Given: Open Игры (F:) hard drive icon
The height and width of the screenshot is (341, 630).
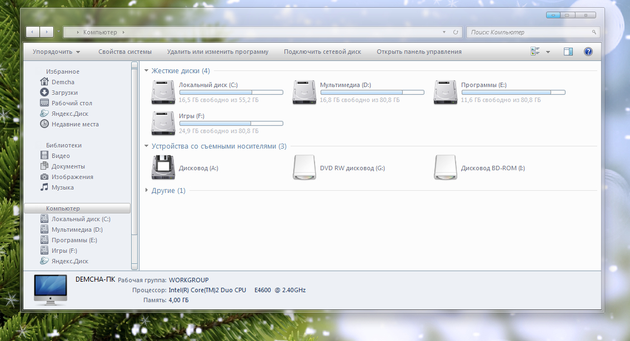Looking at the screenshot, I should click(163, 123).
